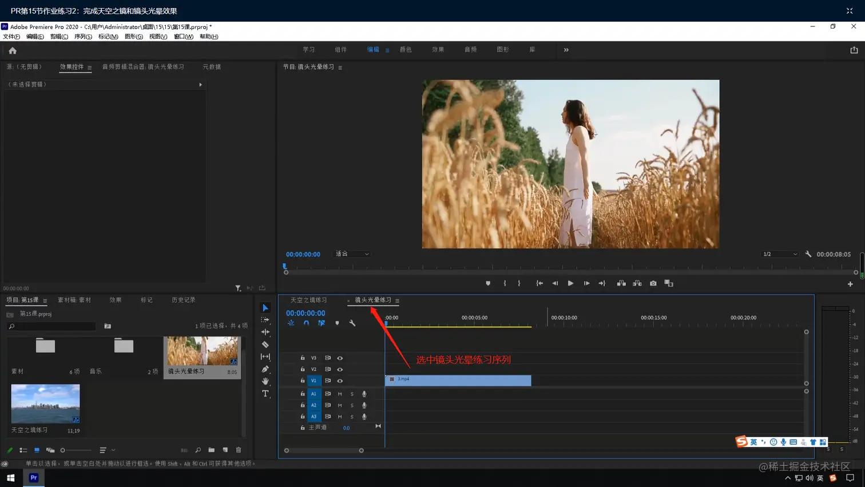Click the Add Marker icon in Program monitor

coord(488,283)
